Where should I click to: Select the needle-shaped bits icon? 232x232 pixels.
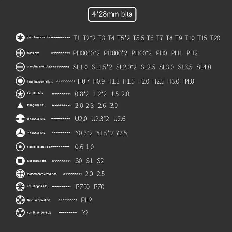pyautogui.click(x=20, y=147)
